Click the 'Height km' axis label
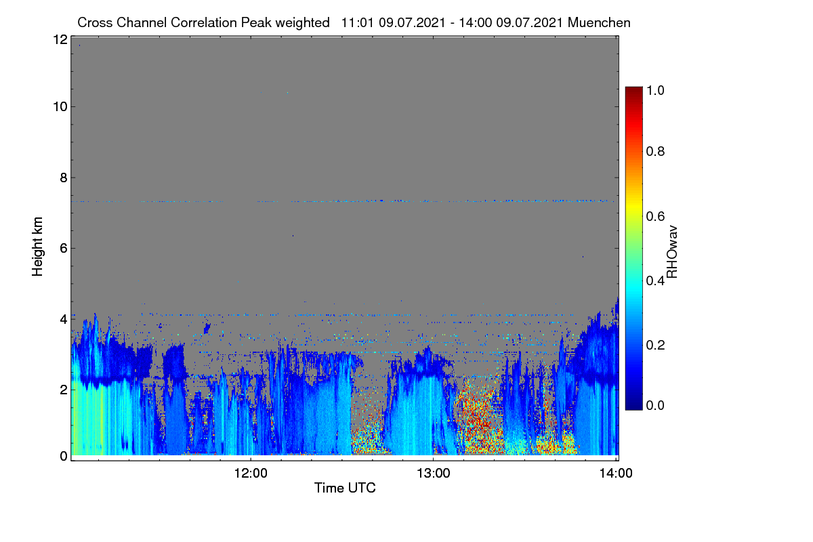The height and width of the screenshot is (542, 813). point(37,247)
